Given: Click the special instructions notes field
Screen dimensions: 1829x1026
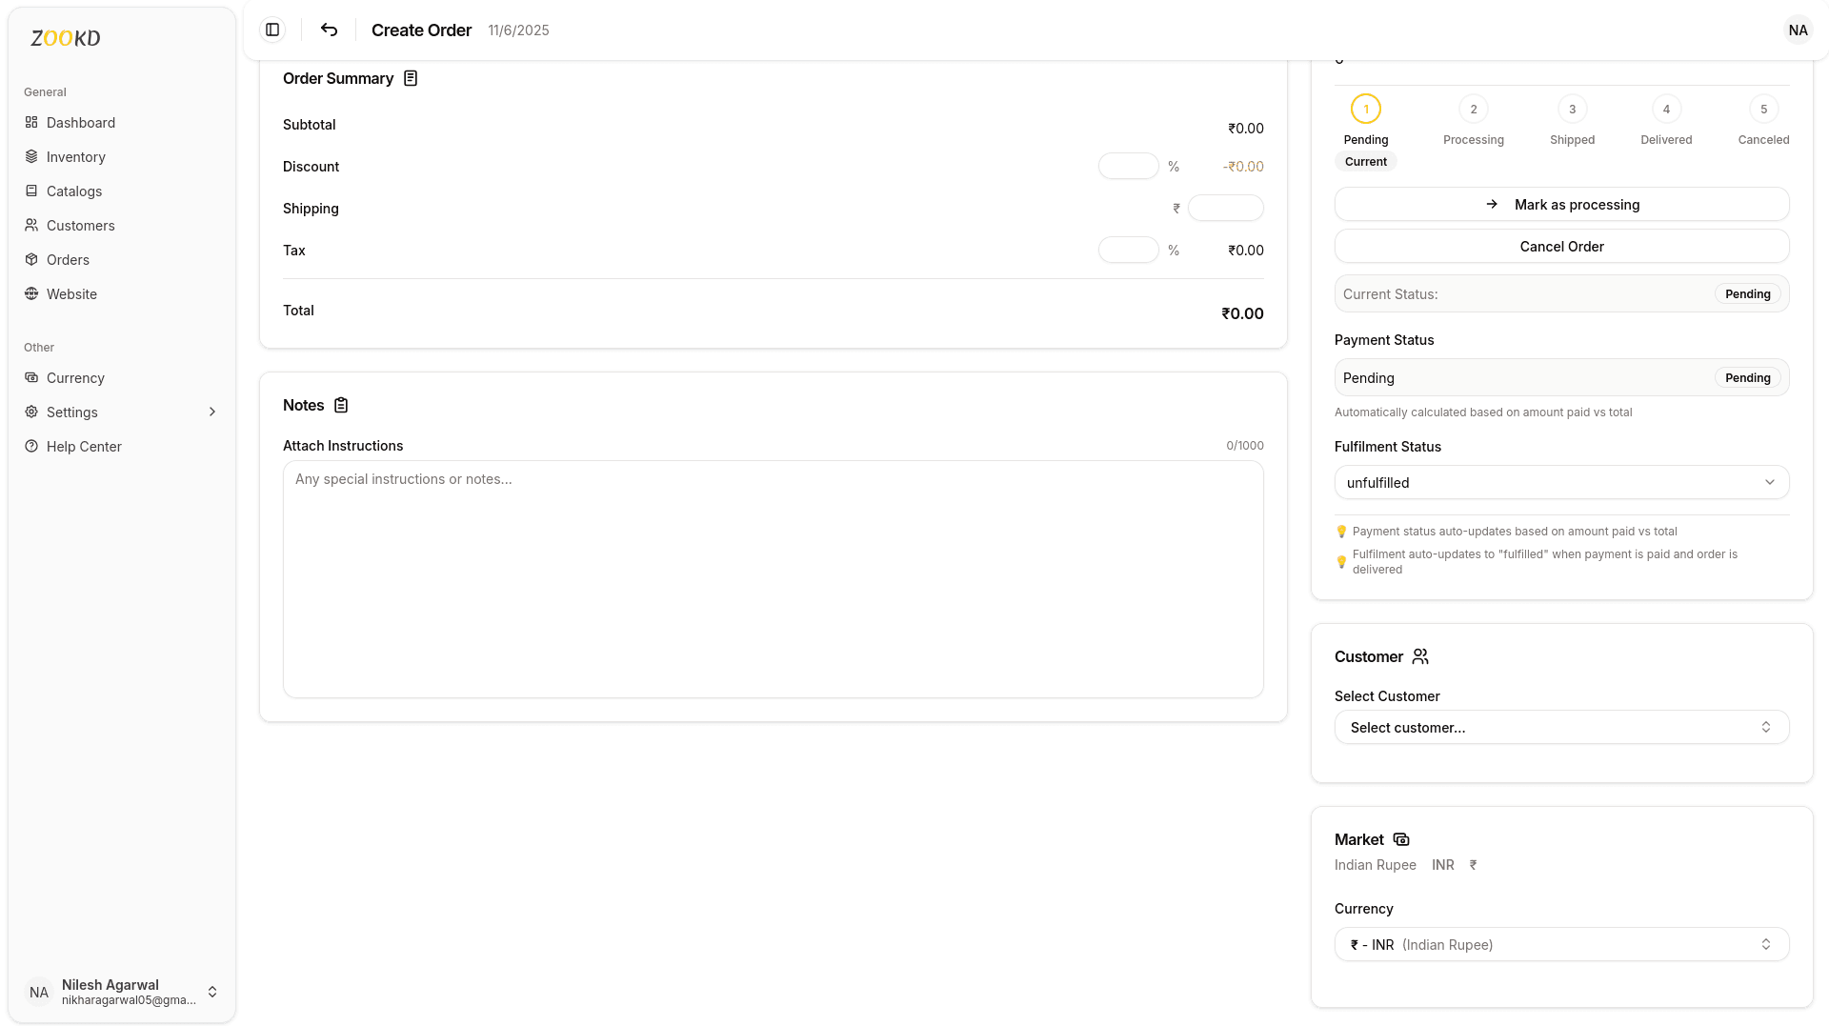Looking at the screenshot, I should point(773,579).
